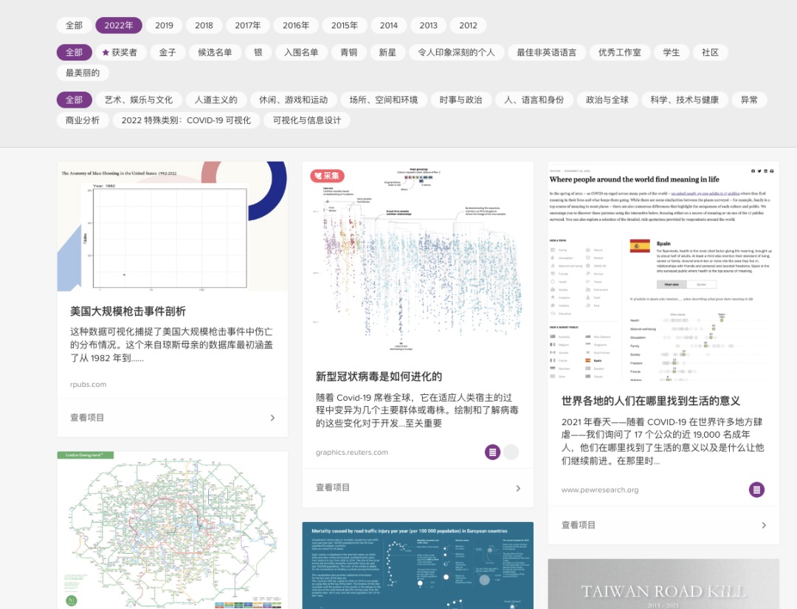797x609 pixels.
Task: Open the mass shooting chart thumbnail
Action: click(x=172, y=227)
